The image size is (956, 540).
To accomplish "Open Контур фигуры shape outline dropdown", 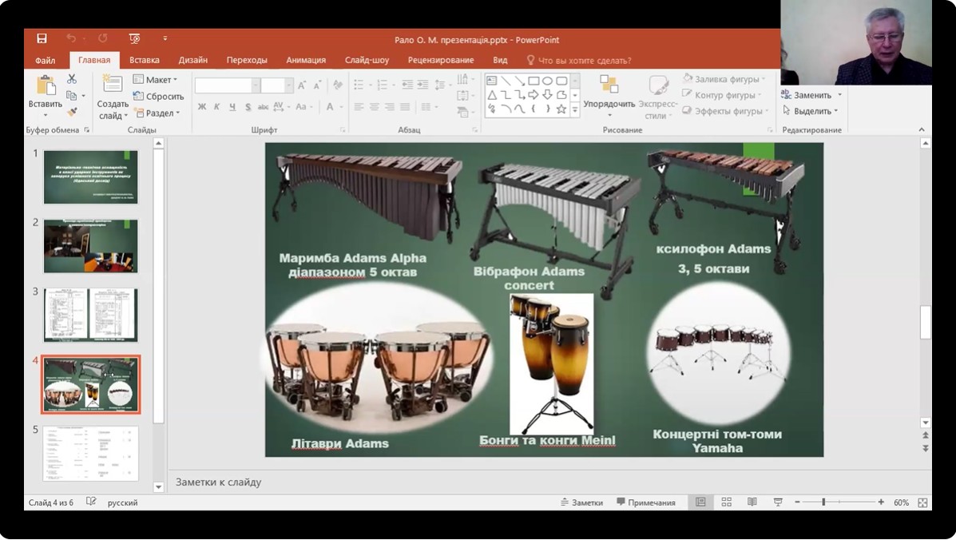I will coord(723,95).
